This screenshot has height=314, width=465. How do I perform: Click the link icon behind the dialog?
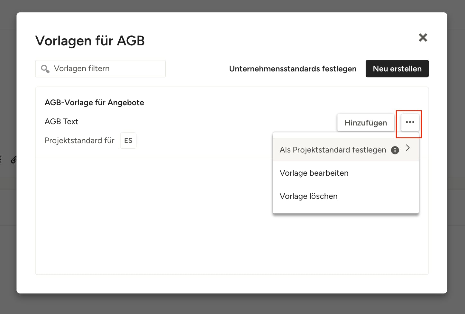pos(14,160)
